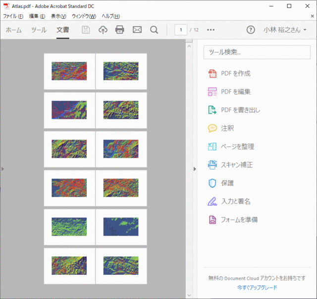The height and width of the screenshot is (299, 317).
Task: Click the 保護 shield icon
Action: click(x=212, y=183)
